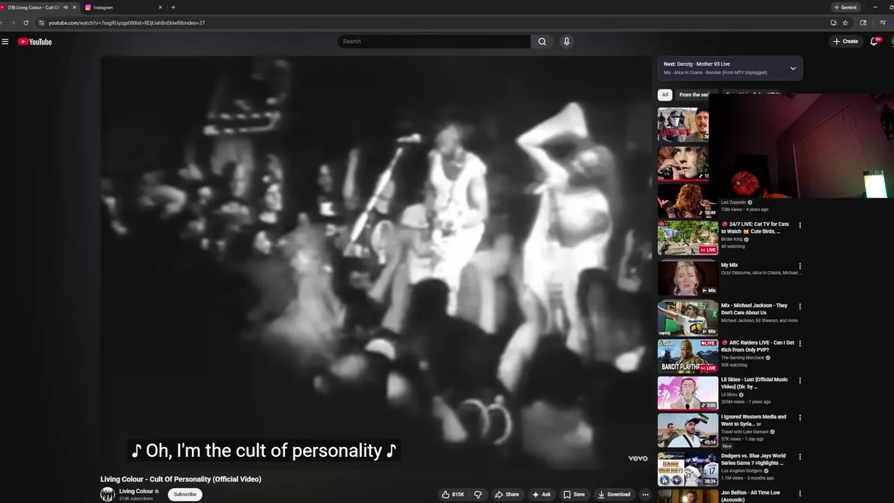Open options for ARC Raiders LIVE video
This screenshot has width=894, height=503.
(x=800, y=343)
